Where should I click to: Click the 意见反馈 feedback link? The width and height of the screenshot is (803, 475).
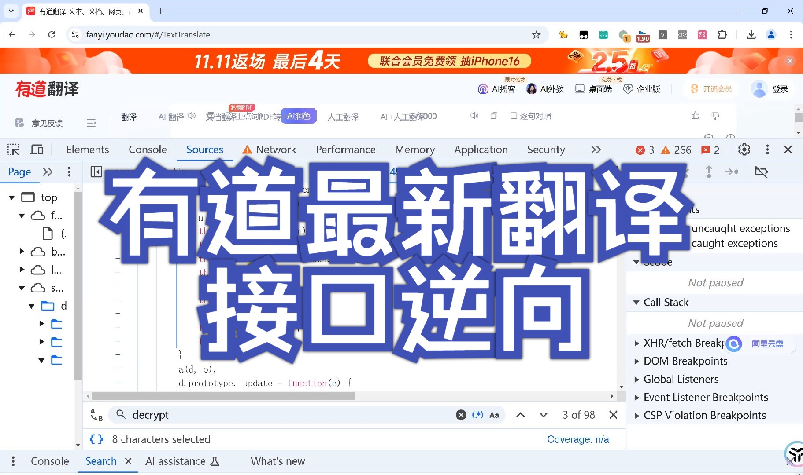pyautogui.click(x=39, y=123)
